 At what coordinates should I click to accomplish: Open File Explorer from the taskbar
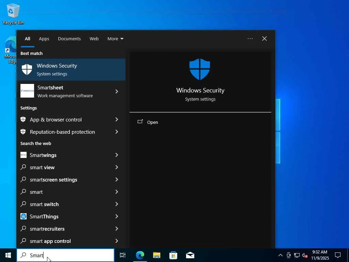coord(157,255)
